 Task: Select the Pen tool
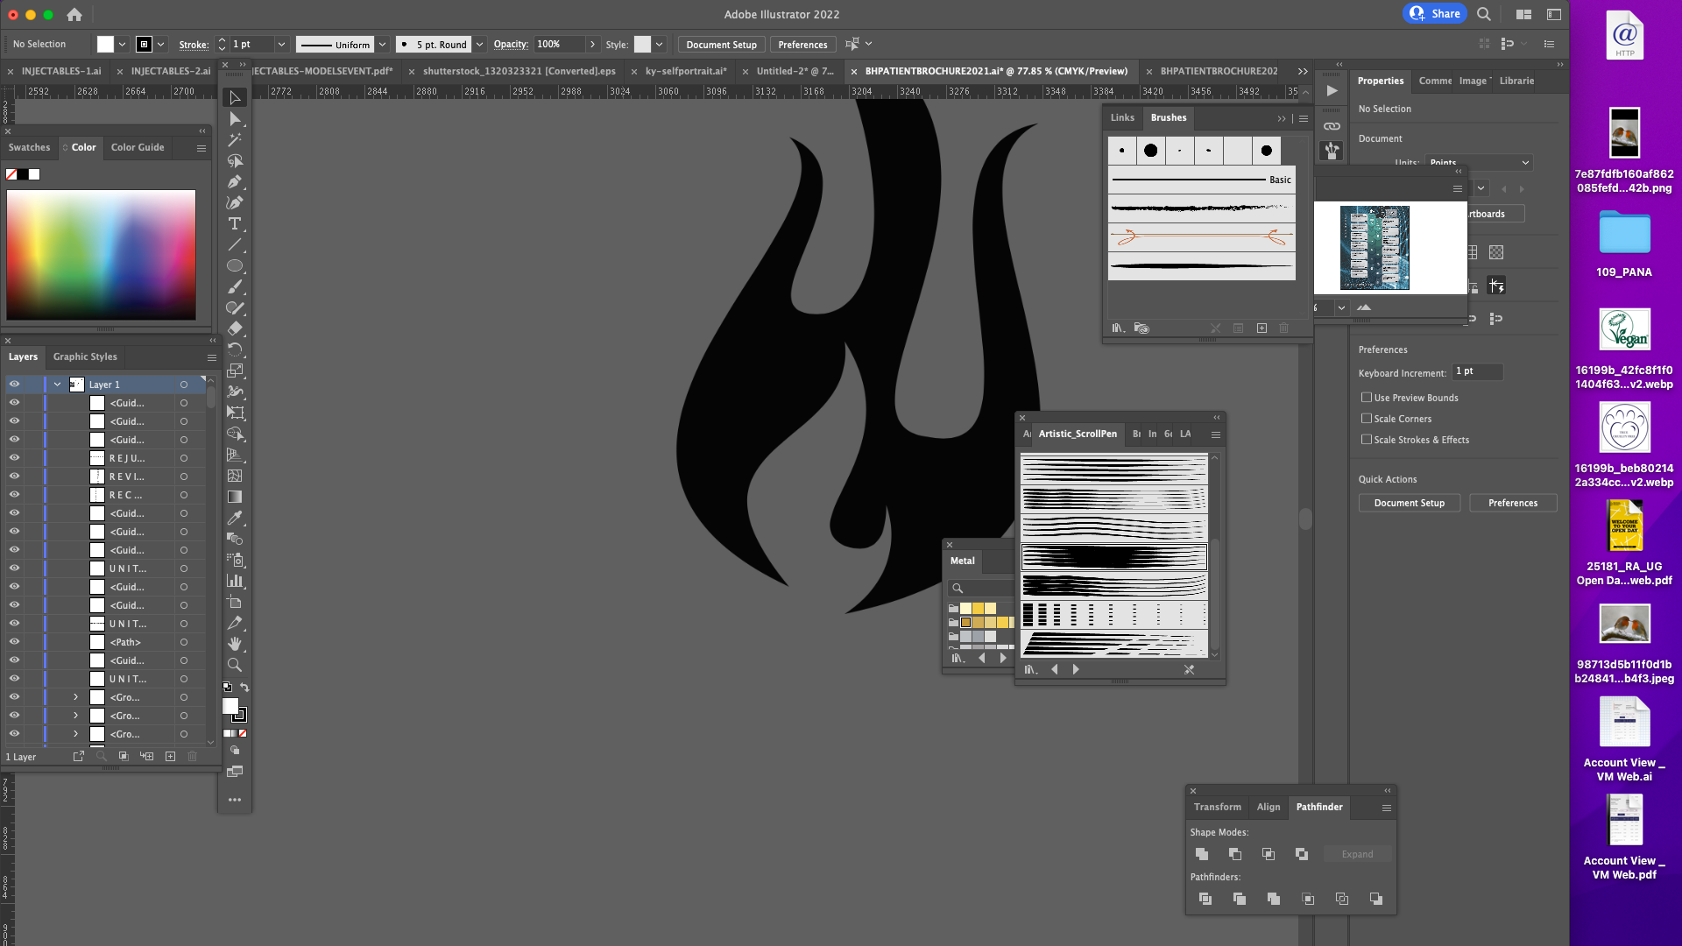235,182
